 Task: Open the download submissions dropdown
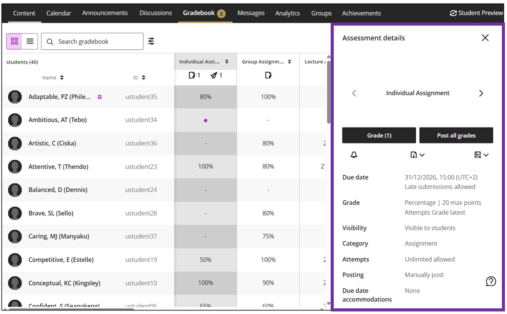click(417, 155)
